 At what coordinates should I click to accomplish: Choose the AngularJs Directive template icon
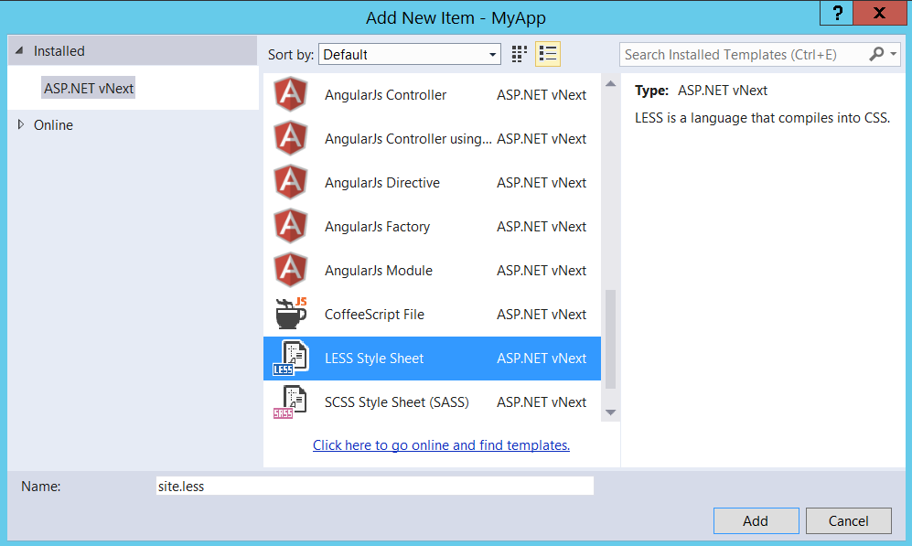pyautogui.click(x=291, y=182)
